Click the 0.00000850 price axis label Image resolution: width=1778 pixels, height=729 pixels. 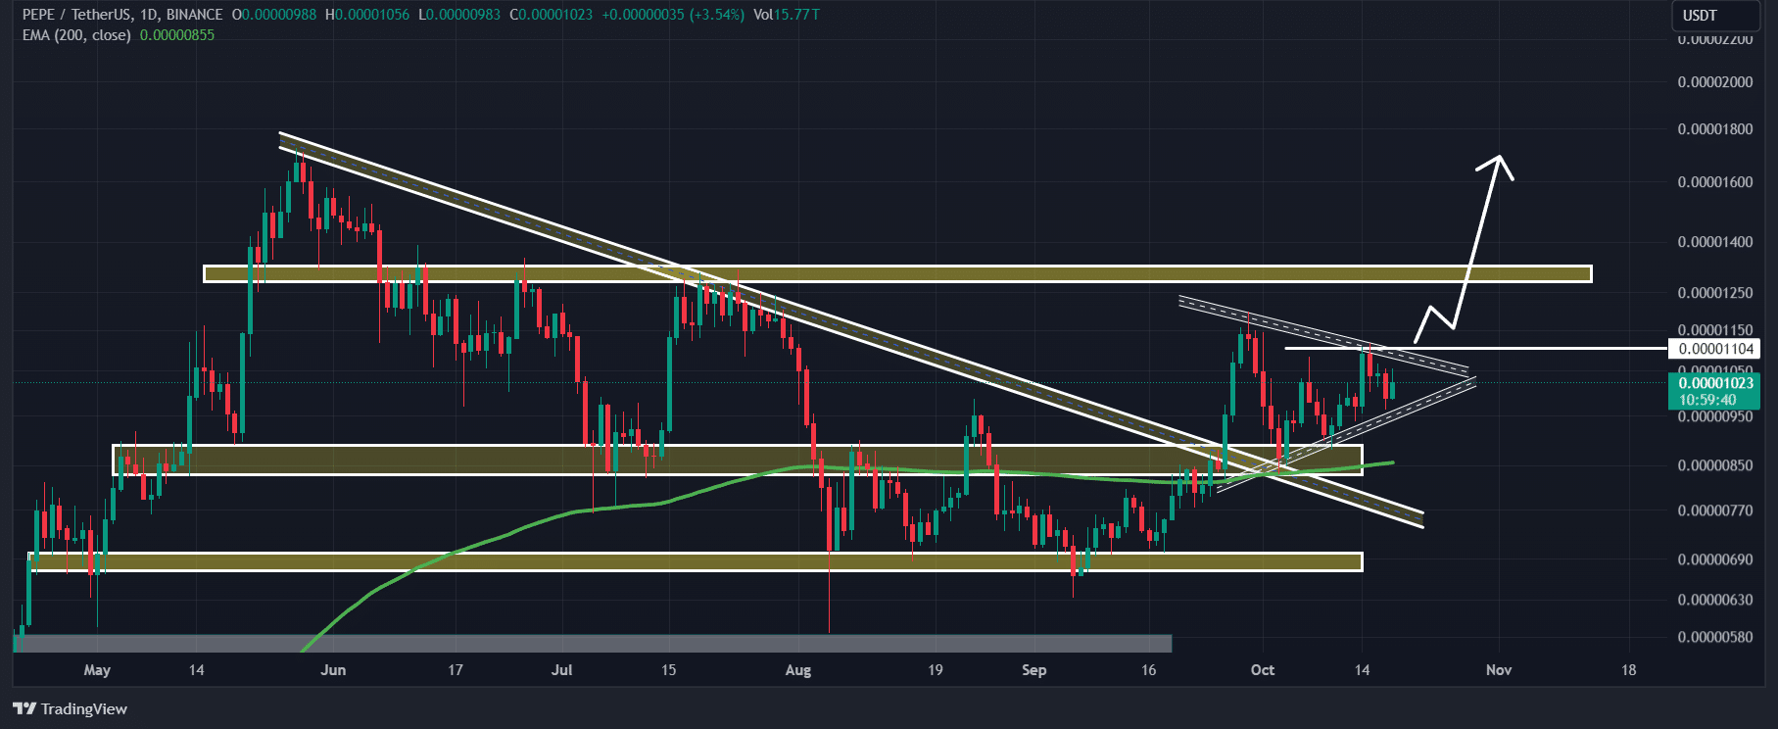click(1715, 465)
